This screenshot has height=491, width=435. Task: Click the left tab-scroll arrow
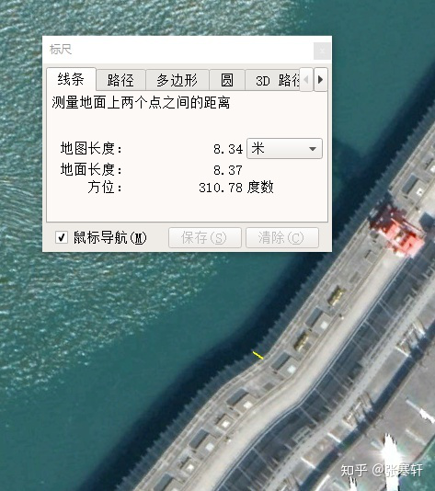(x=306, y=80)
